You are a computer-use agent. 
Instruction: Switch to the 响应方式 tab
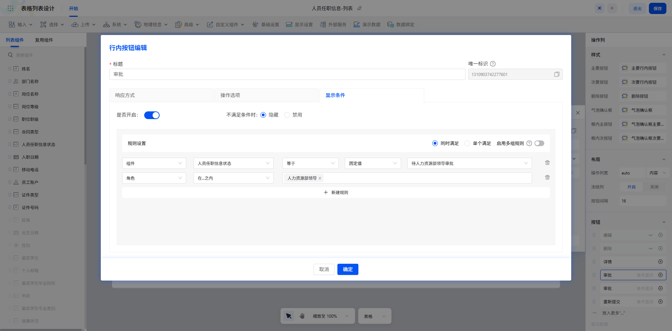161,95
